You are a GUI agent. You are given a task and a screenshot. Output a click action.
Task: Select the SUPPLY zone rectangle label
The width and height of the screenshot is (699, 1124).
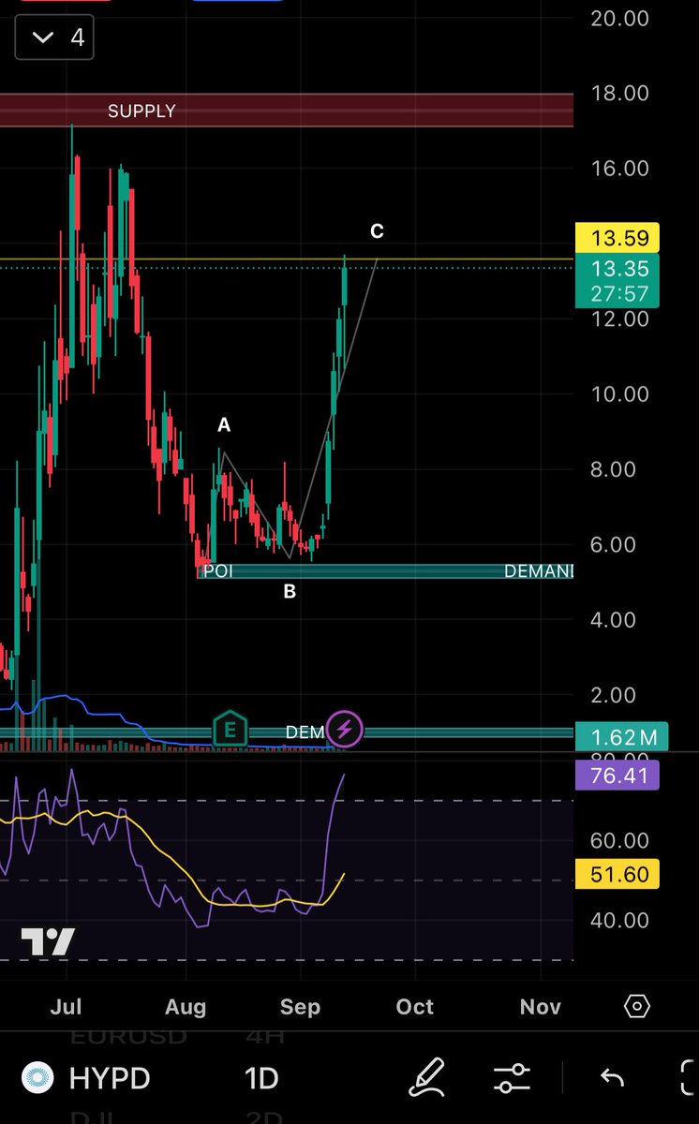[x=141, y=111]
